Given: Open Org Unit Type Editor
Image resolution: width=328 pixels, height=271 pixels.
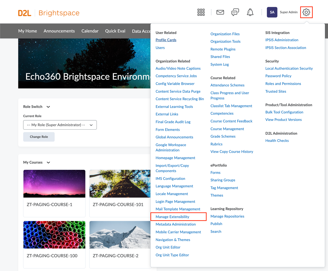Looking at the screenshot, I should coord(172,255).
